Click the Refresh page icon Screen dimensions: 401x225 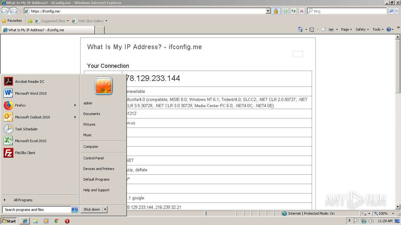[x=294, y=11]
